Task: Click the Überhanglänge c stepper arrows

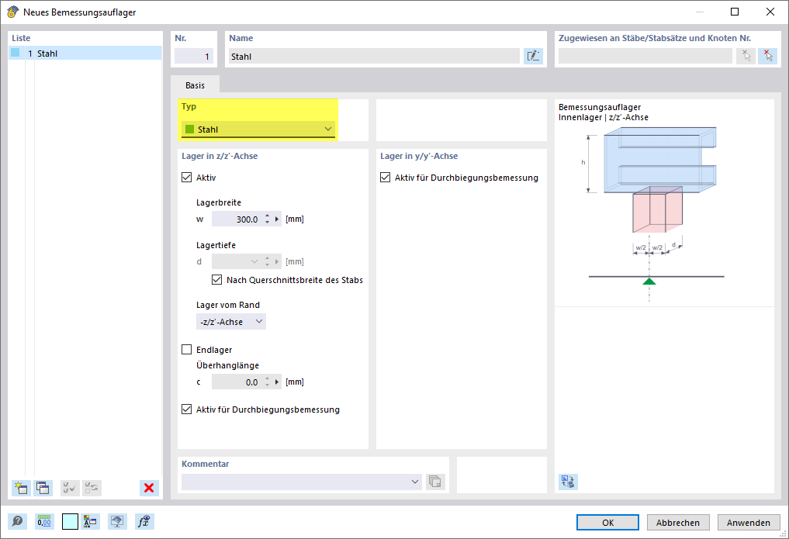Action: tap(267, 382)
